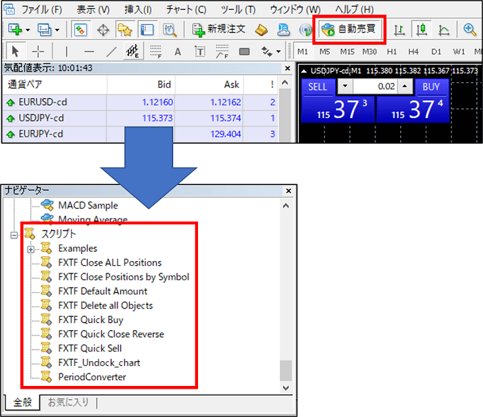Switch to line chart display
This screenshot has width=483, height=417.
[x=444, y=30]
